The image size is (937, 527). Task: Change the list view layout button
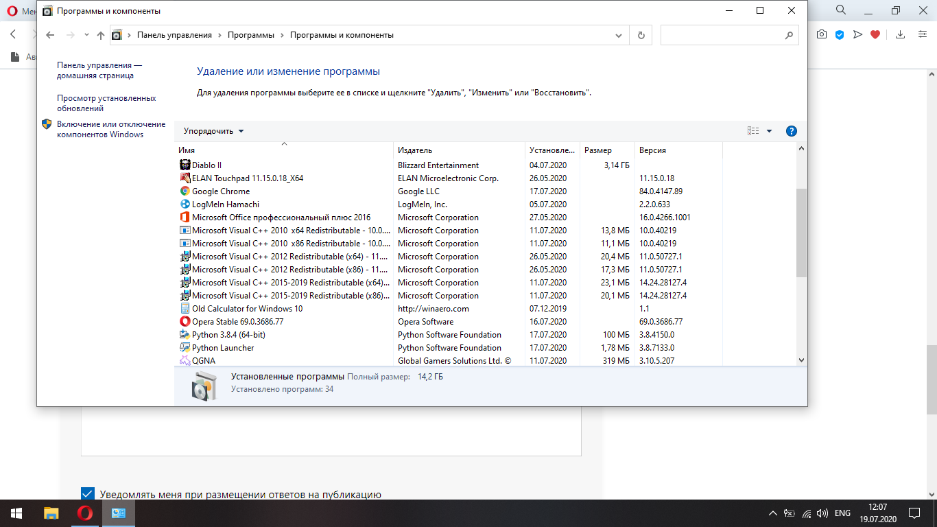[753, 131]
